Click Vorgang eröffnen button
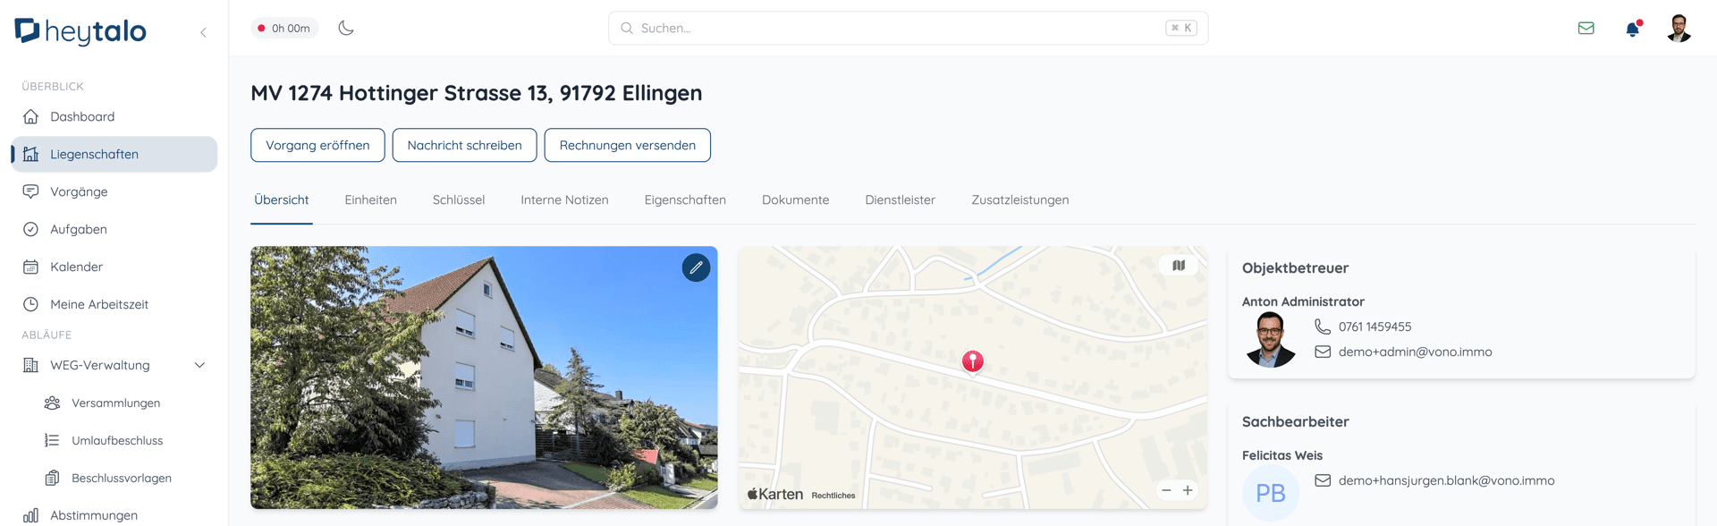This screenshot has height=526, width=1717. [x=317, y=146]
